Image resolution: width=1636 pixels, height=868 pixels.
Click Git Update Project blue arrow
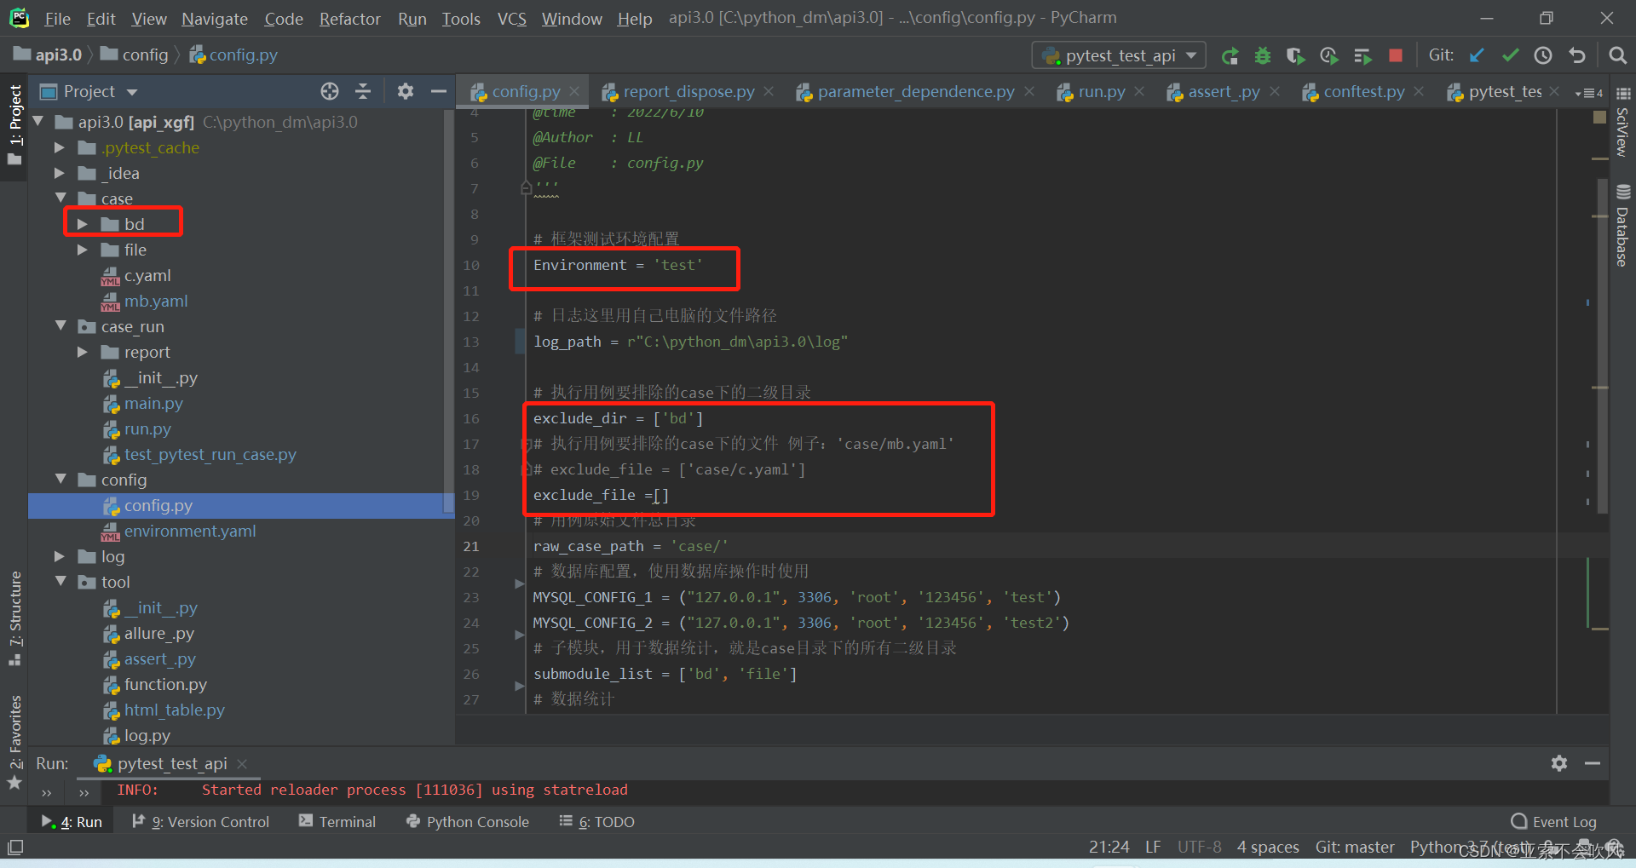click(1477, 55)
